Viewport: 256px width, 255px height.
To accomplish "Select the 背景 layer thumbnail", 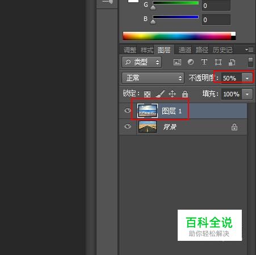I will [x=148, y=126].
